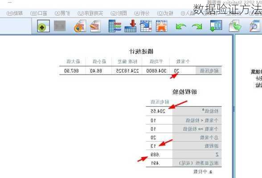Click the table icon with colored lines

point(115,26)
